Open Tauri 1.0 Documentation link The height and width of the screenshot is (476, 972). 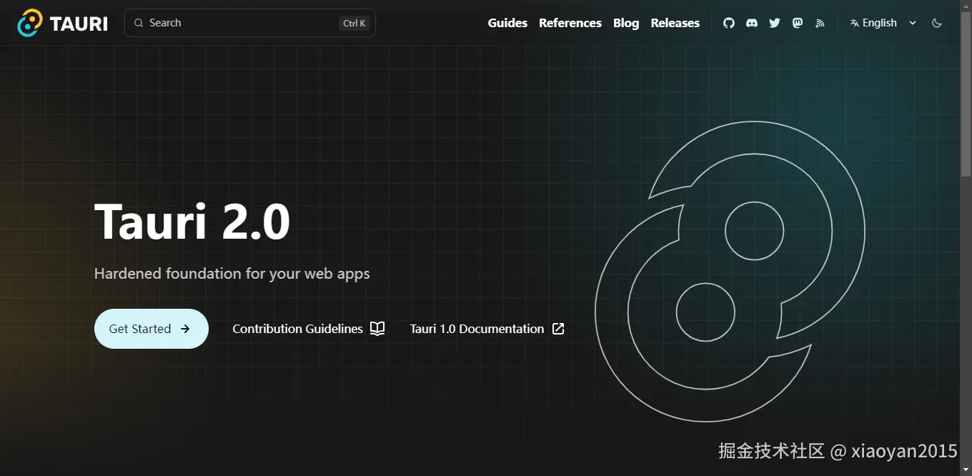[487, 329]
